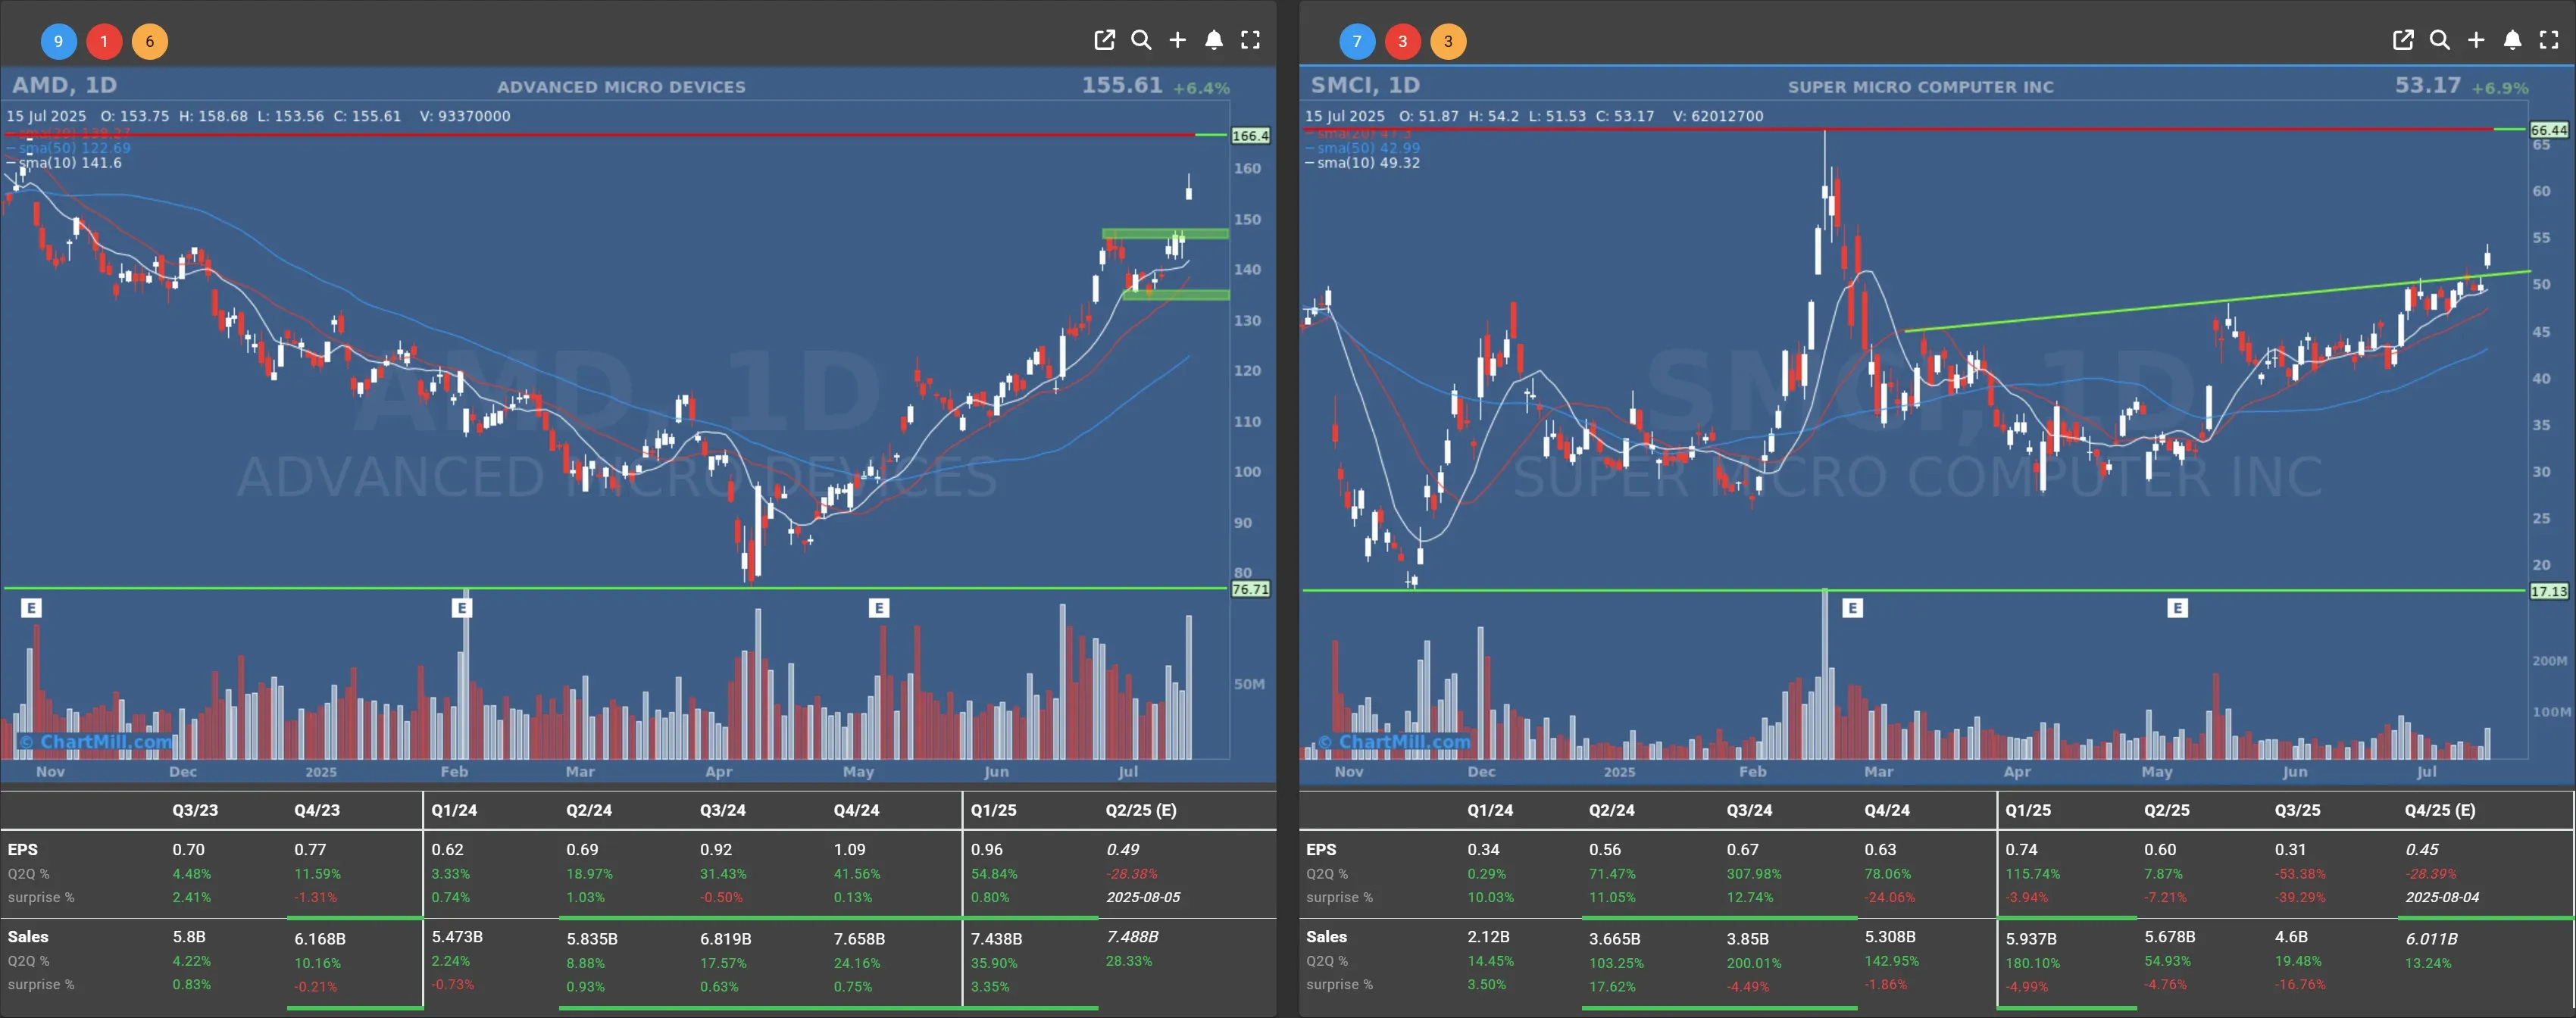The image size is (2576, 1018).
Task: Click the Q4/25 (E) column header in SMCI table
Action: (2440, 810)
